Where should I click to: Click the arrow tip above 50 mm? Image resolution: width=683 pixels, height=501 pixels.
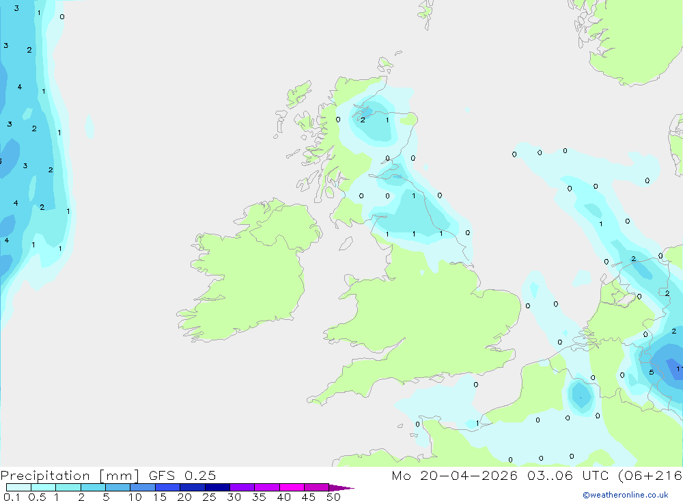341,488
